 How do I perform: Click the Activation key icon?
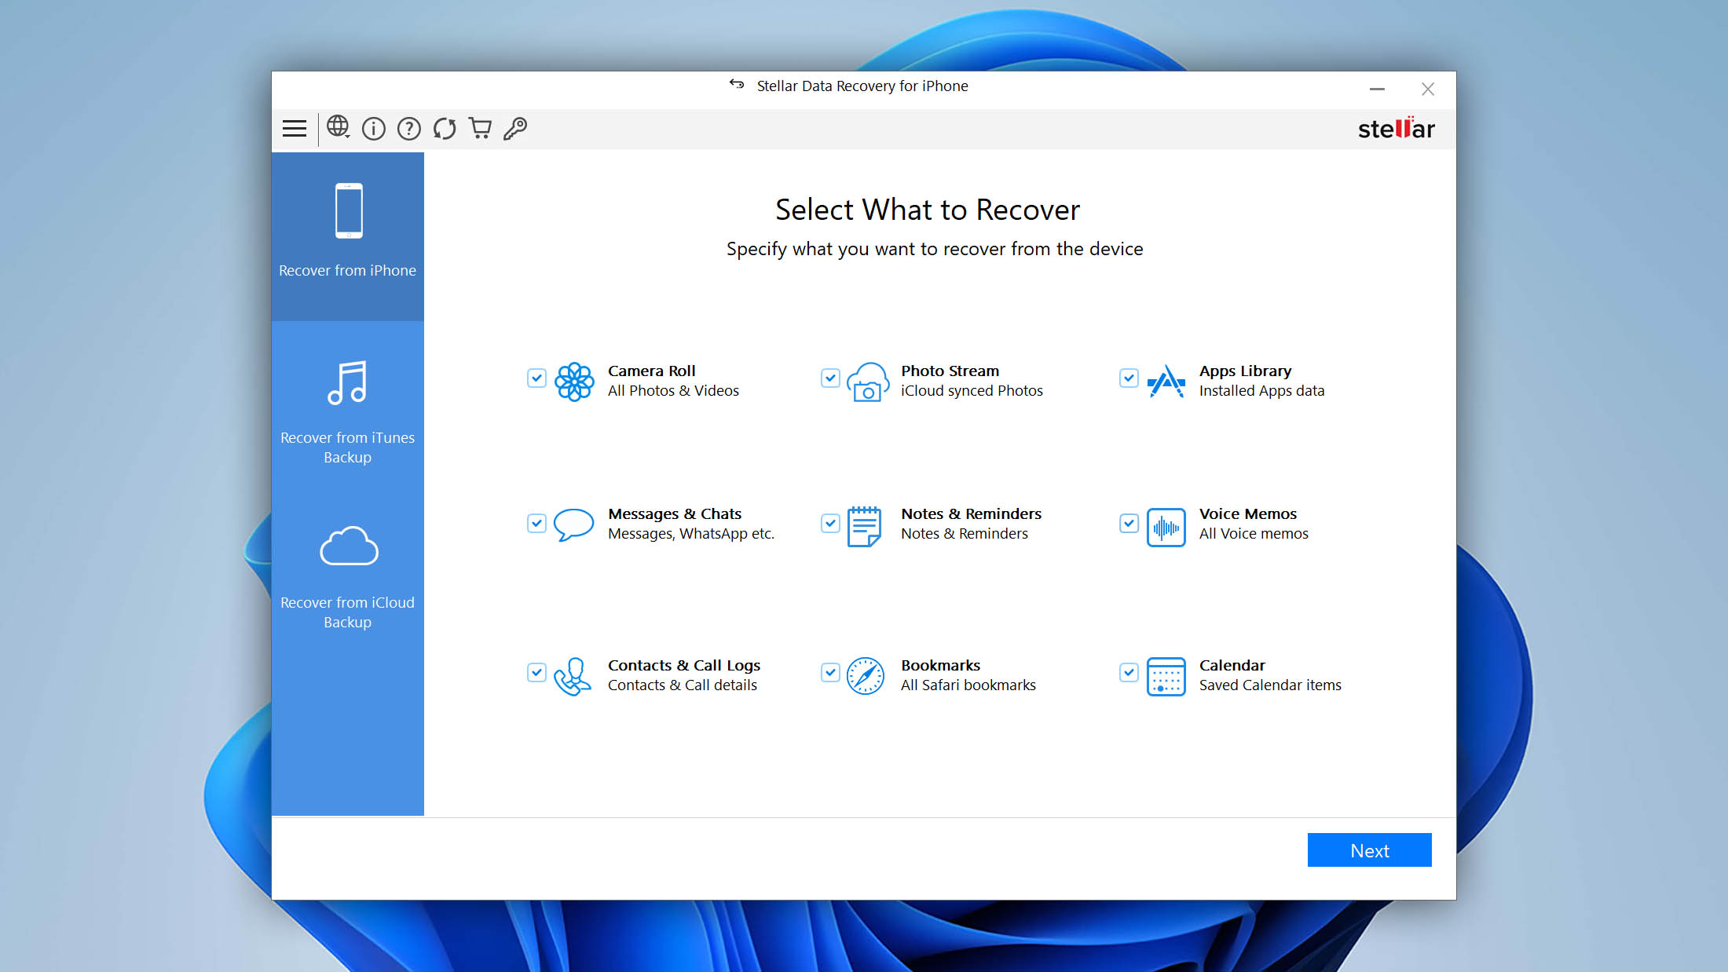pos(515,128)
